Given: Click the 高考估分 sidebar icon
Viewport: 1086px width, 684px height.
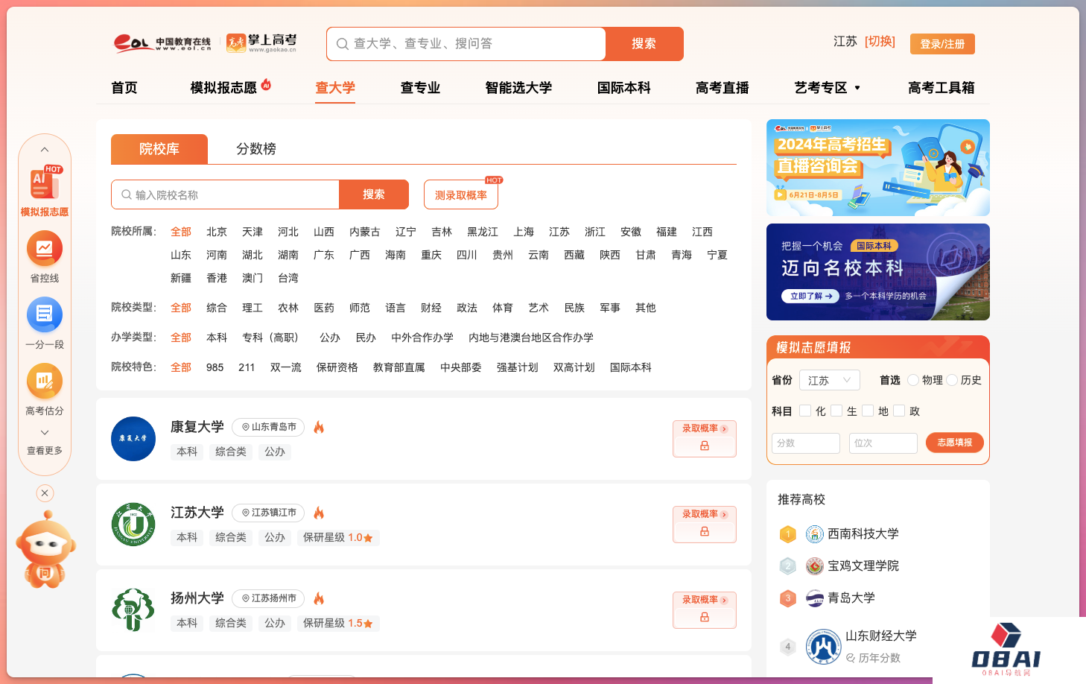Looking at the screenshot, I should [45, 381].
